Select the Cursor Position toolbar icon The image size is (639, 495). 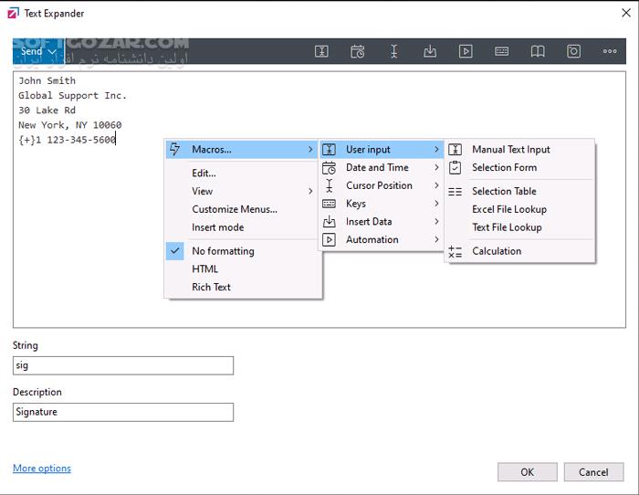[393, 51]
